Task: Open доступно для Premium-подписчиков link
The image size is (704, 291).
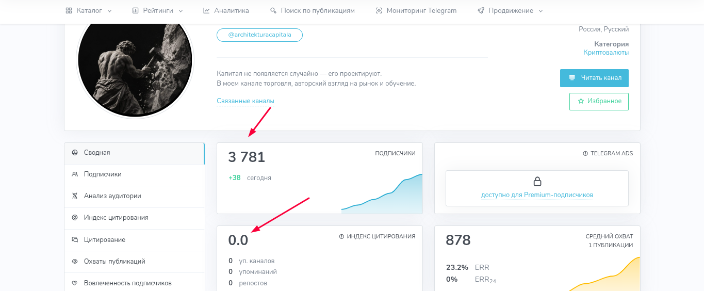Action: coord(537,195)
